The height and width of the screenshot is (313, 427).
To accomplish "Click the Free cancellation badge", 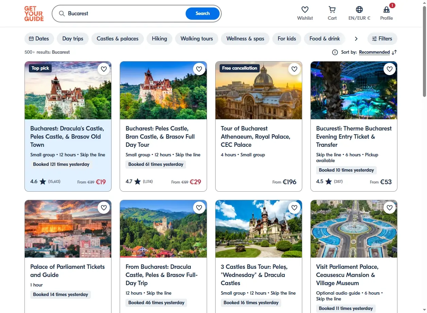I will tap(240, 68).
